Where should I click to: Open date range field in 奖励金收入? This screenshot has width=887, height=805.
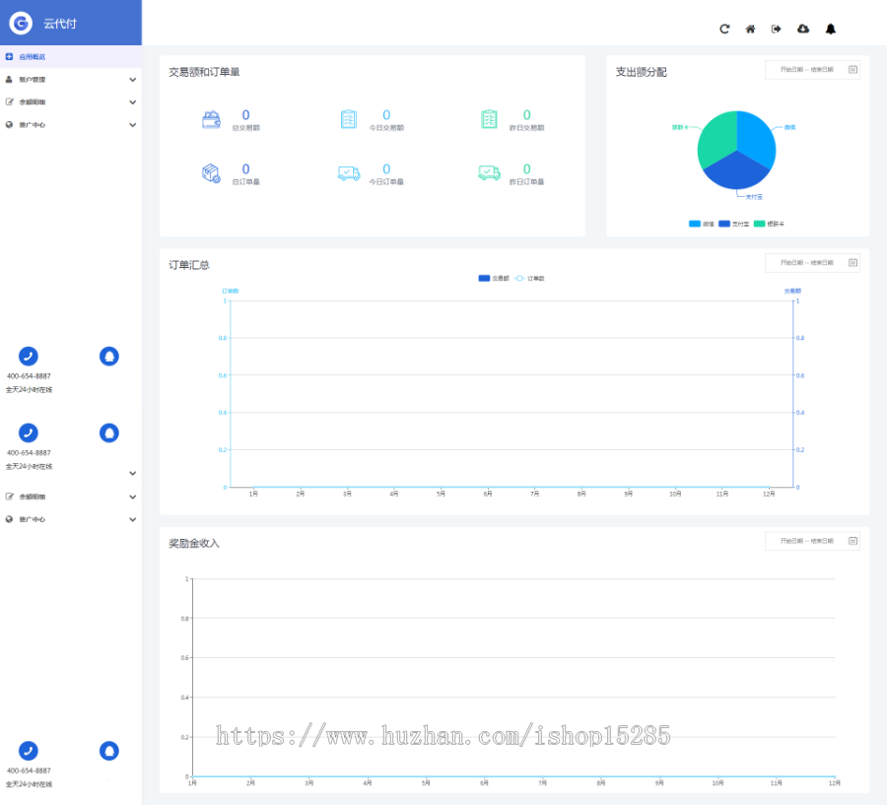click(806, 541)
